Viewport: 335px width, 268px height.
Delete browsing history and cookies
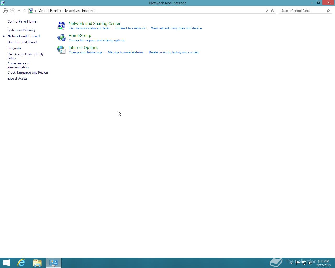174,52
